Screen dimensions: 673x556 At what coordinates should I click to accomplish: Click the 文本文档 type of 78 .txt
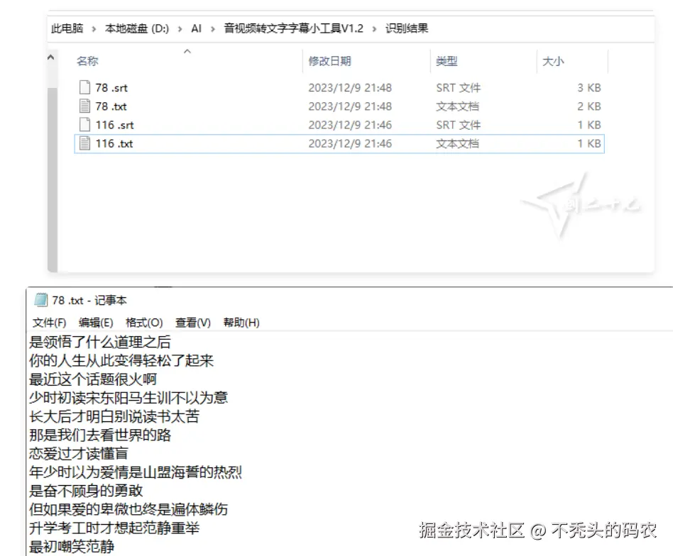457,106
